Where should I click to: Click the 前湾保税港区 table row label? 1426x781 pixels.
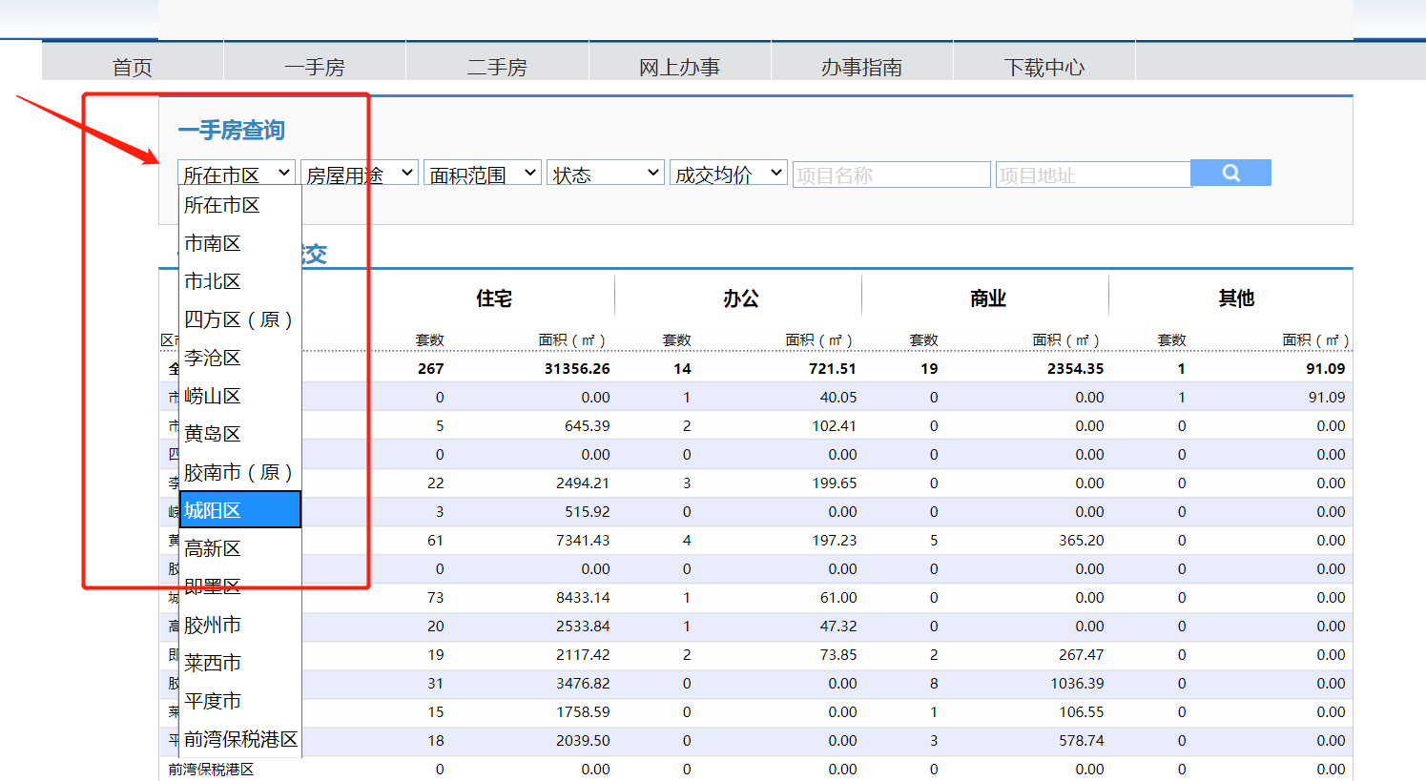(212, 769)
